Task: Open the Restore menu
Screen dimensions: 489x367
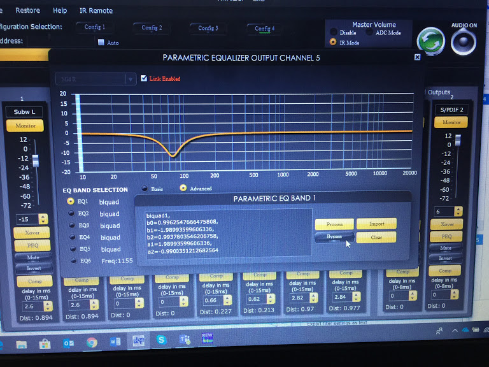Action: [28, 10]
